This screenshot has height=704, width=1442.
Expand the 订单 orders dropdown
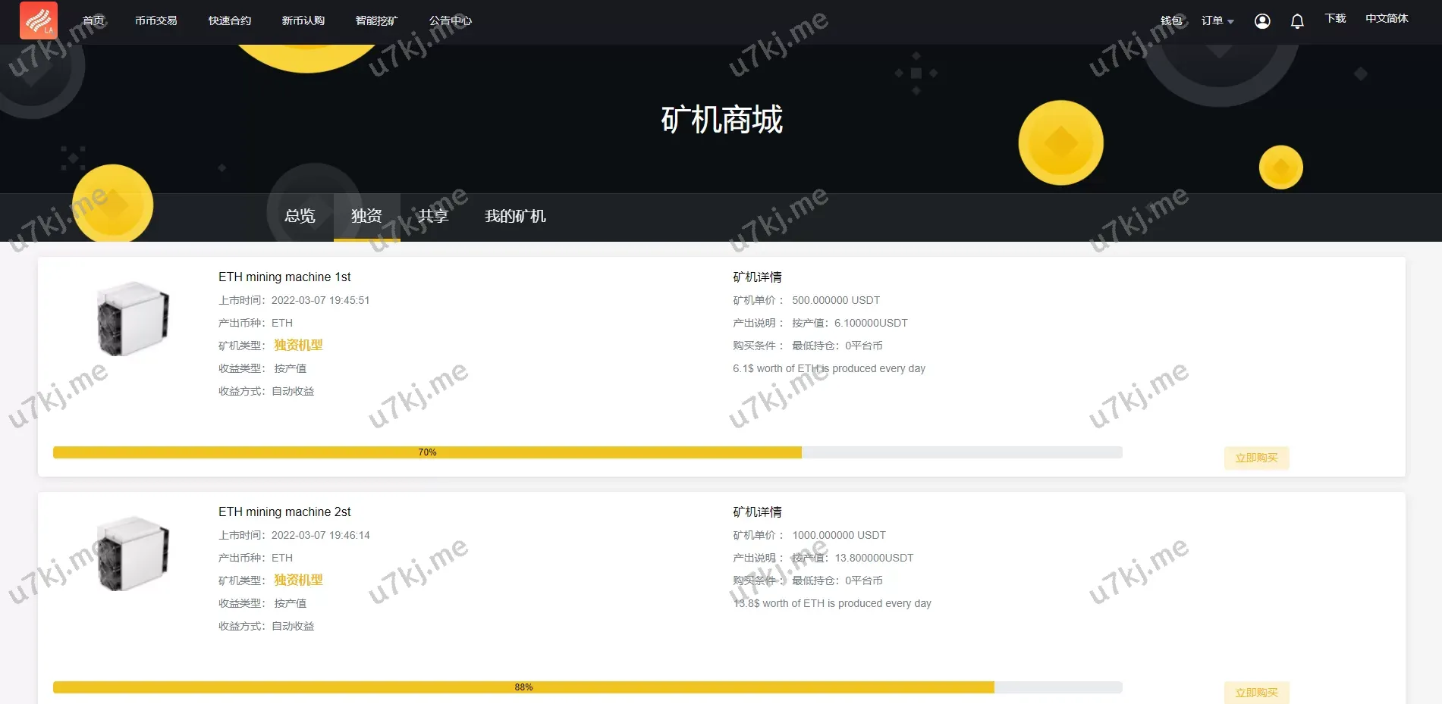click(1217, 21)
